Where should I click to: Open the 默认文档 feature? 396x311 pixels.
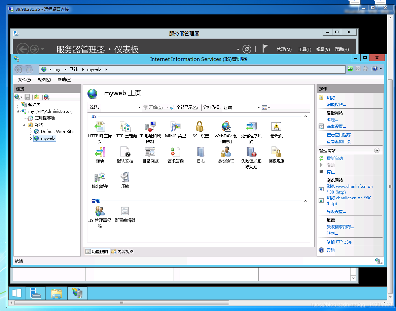pos(125,155)
